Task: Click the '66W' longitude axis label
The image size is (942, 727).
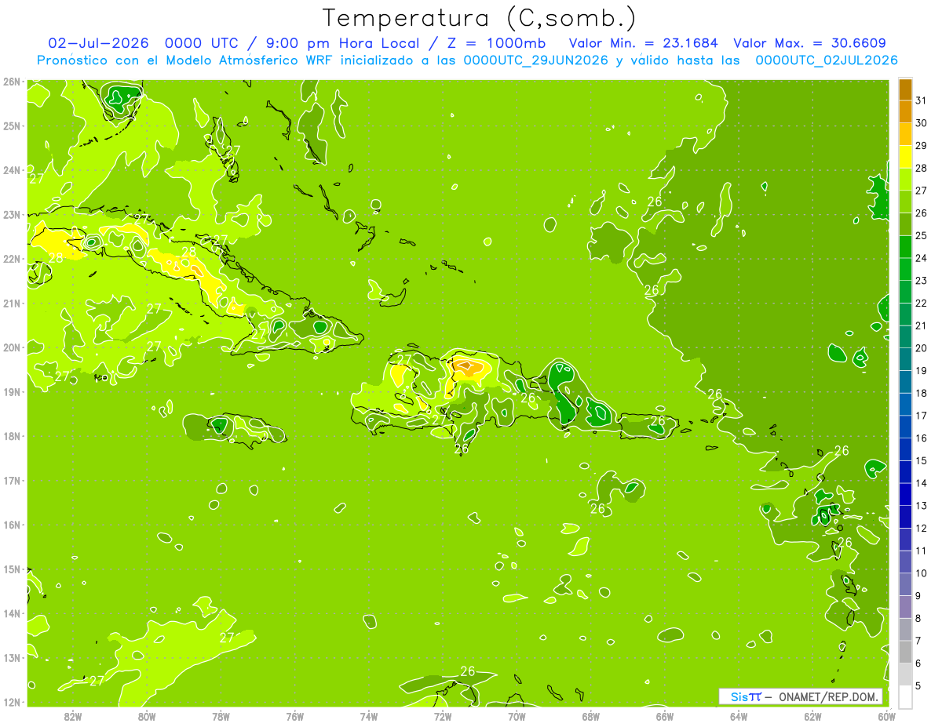Action: pyautogui.click(x=665, y=715)
